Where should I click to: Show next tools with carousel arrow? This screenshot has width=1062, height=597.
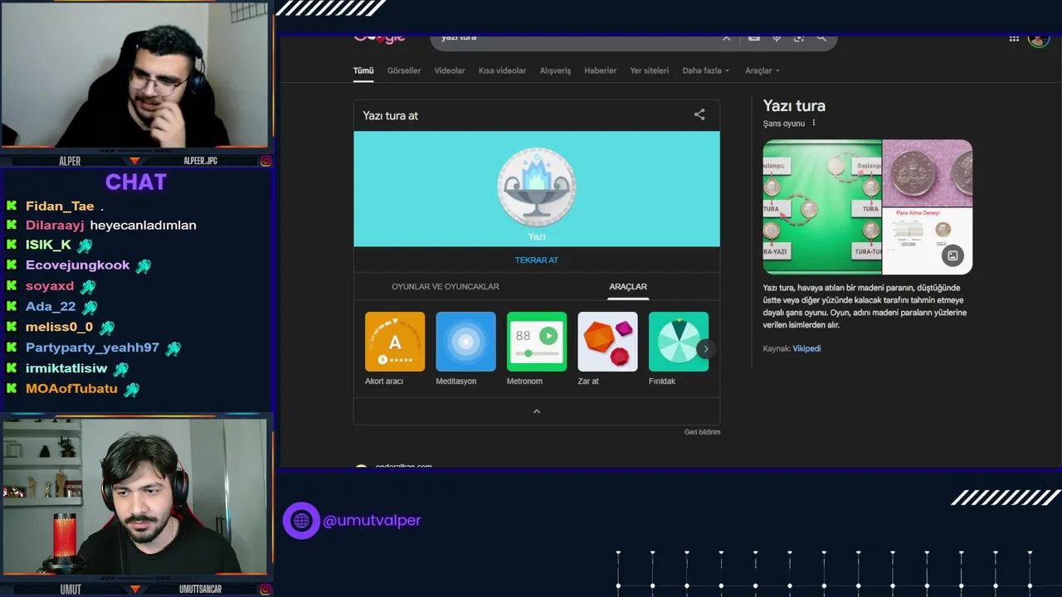[706, 349]
